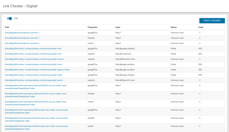Click the Code column header
229x132 pixels.
point(201,27)
